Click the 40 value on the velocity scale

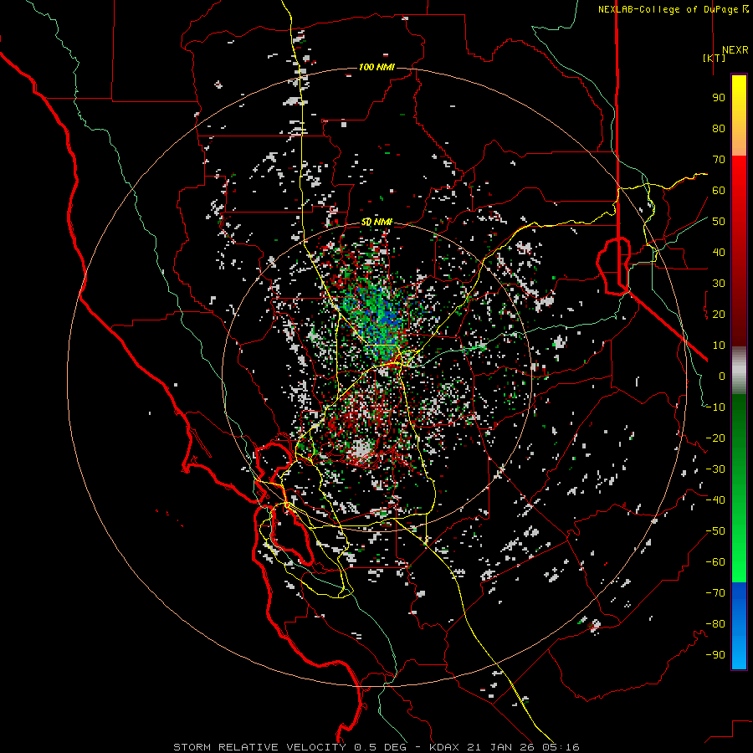pyautogui.click(x=719, y=253)
